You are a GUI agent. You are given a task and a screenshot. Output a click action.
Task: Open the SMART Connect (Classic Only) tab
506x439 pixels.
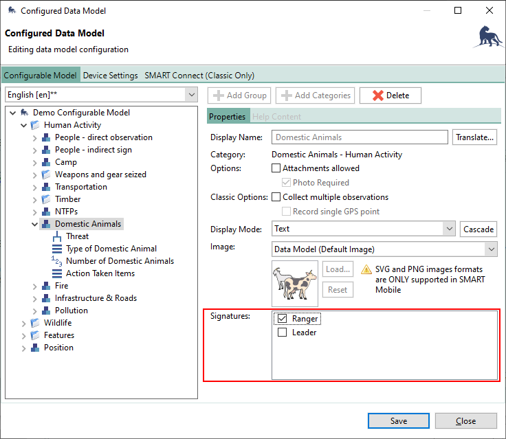pos(199,76)
